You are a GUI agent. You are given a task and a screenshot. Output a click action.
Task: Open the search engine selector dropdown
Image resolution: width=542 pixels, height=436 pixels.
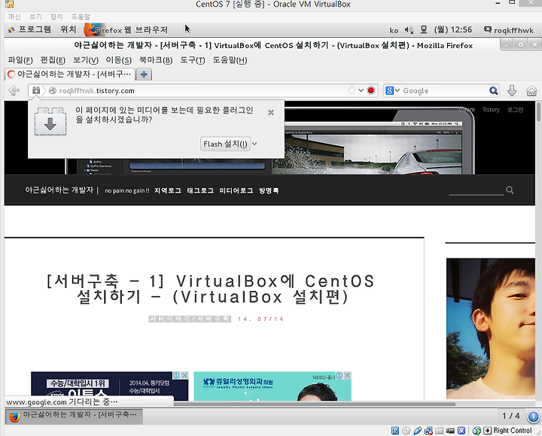[x=392, y=90]
